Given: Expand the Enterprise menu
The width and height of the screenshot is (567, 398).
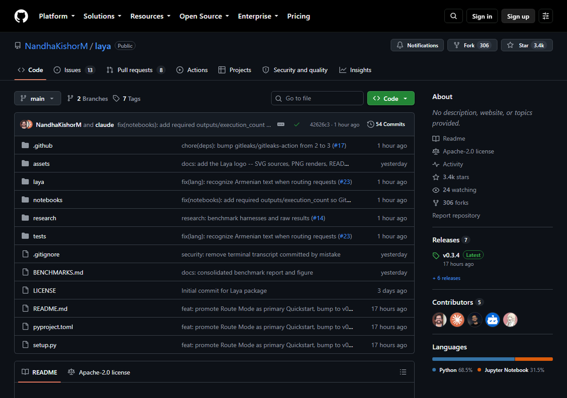Looking at the screenshot, I should tap(258, 16).
